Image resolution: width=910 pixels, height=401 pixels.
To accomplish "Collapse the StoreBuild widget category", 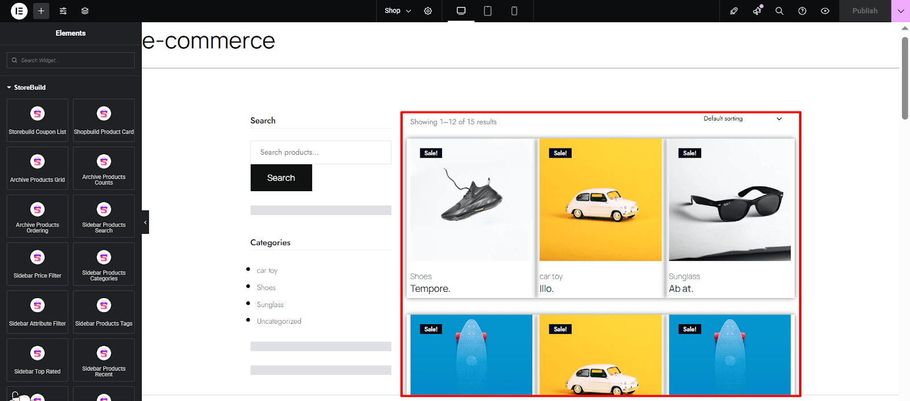I will point(26,88).
